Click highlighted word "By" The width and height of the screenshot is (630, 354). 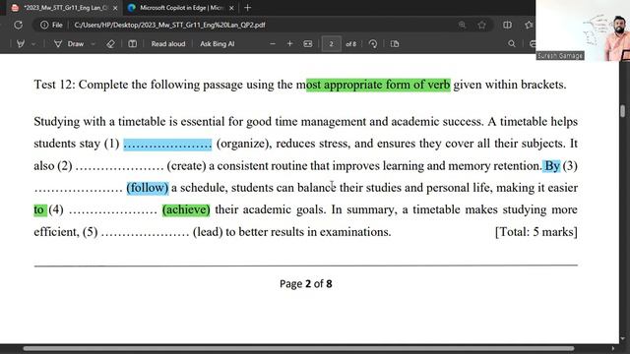(551, 166)
